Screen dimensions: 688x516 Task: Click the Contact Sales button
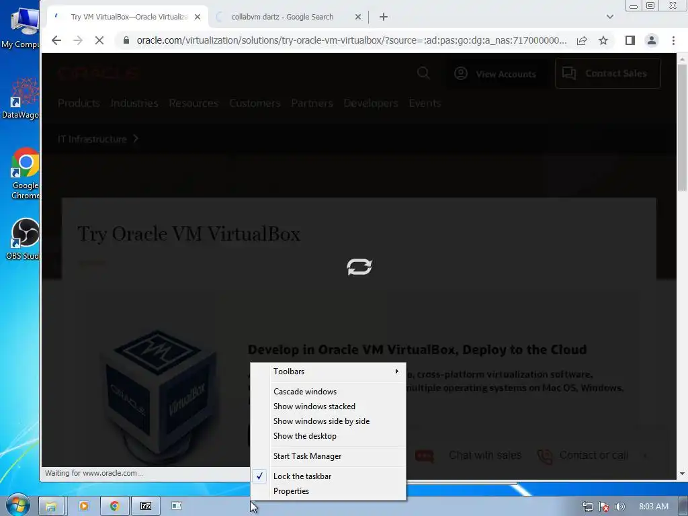[607, 73]
